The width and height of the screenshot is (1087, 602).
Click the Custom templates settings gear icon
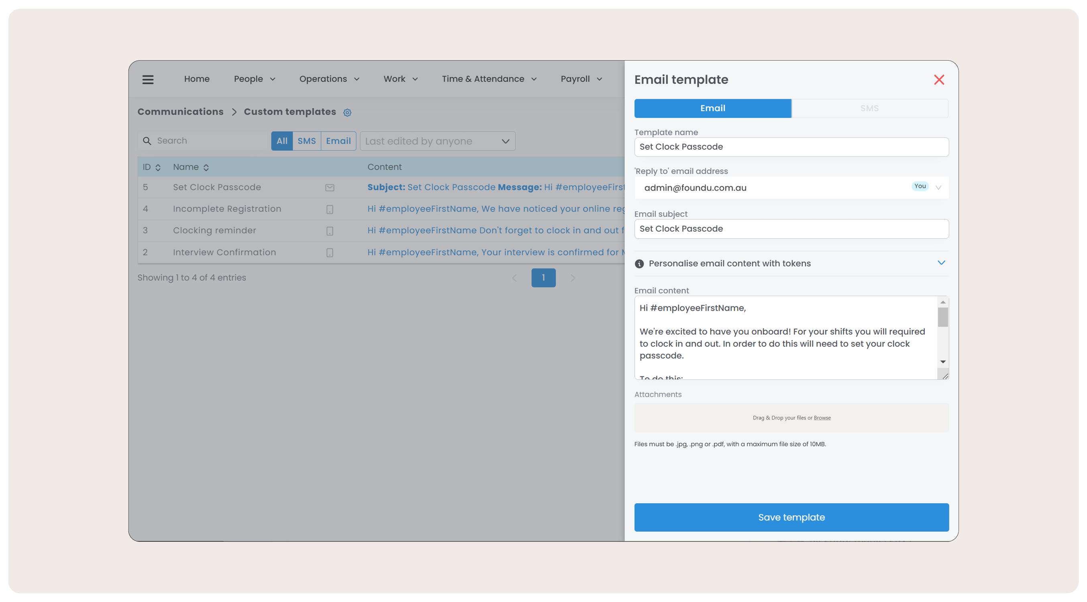pyautogui.click(x=347, y=112)
